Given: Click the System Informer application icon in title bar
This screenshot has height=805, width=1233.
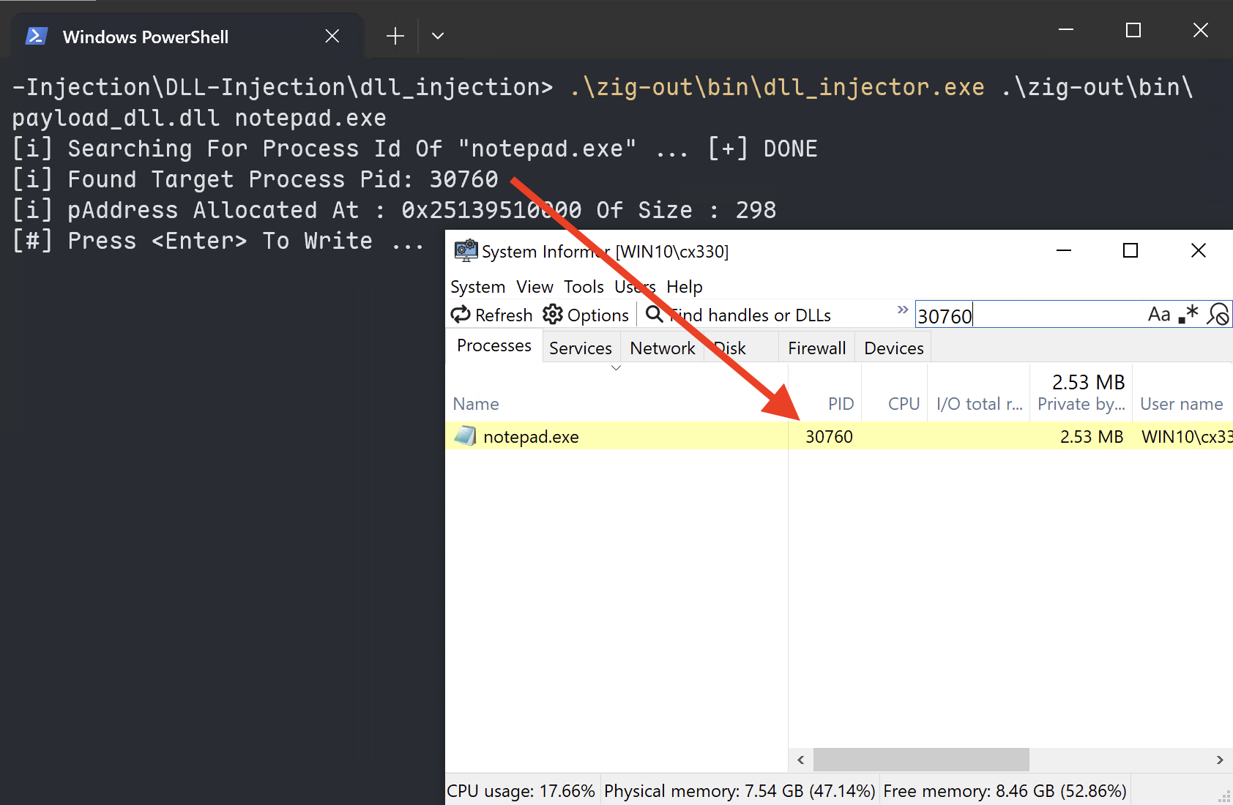Looking at the screenshot, I should 466,251.
